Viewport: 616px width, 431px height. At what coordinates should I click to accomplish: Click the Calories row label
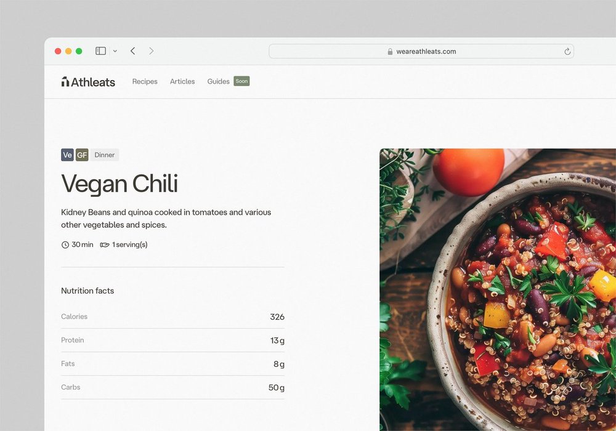click(x=75, y=316)
